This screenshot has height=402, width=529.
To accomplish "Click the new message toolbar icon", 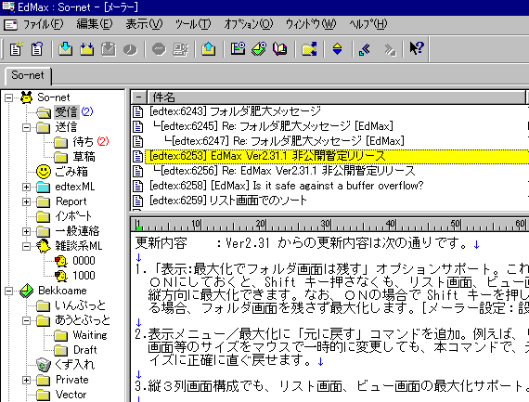I will pos(16,49).
